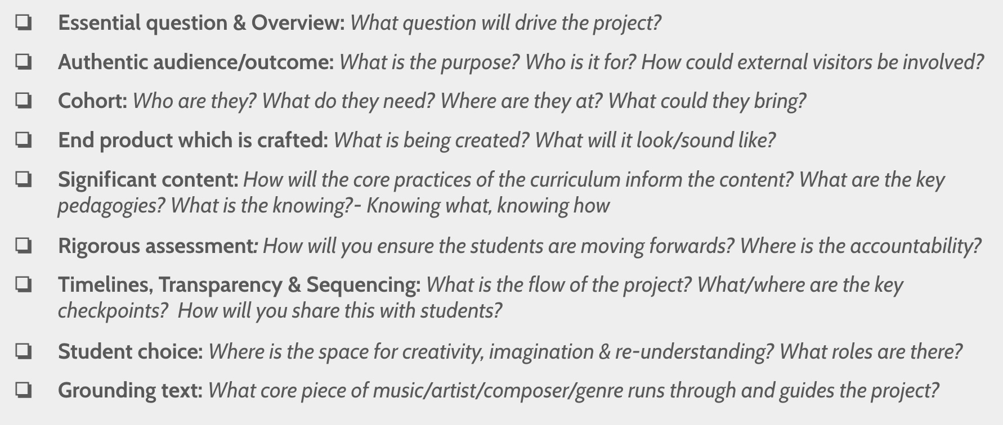Select the 'End product which is crafted:' heading

point(193,140)
